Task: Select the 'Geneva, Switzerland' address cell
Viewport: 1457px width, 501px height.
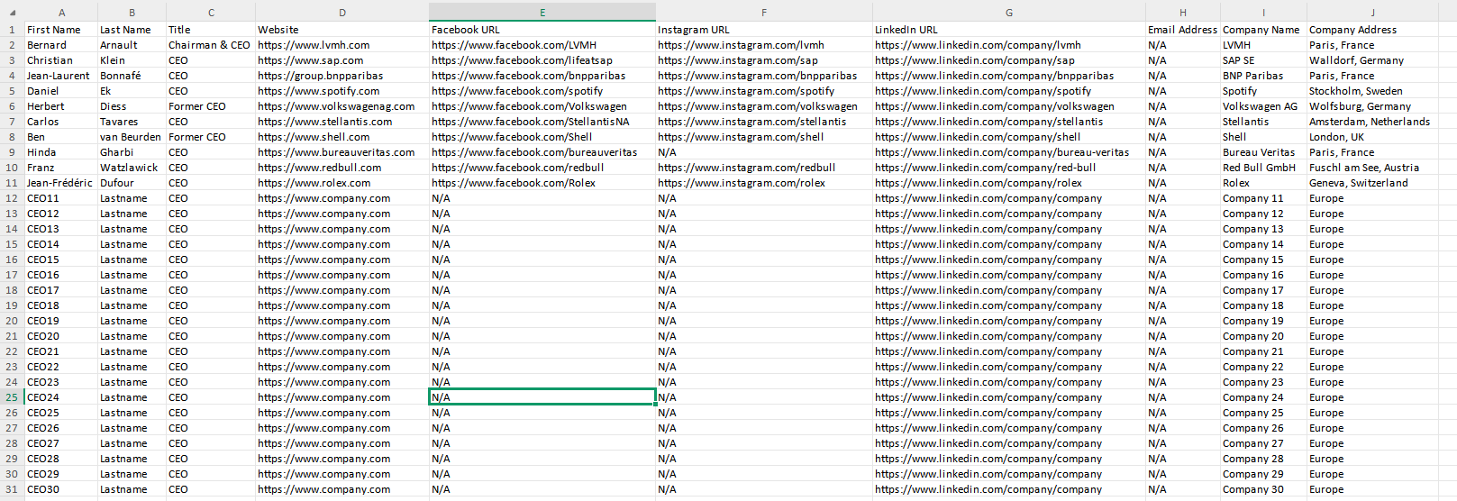Action: point(1372,183)
